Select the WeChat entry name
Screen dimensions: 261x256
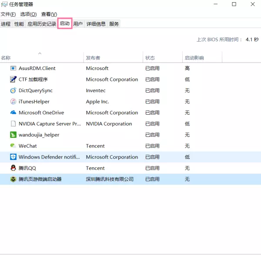28,146
